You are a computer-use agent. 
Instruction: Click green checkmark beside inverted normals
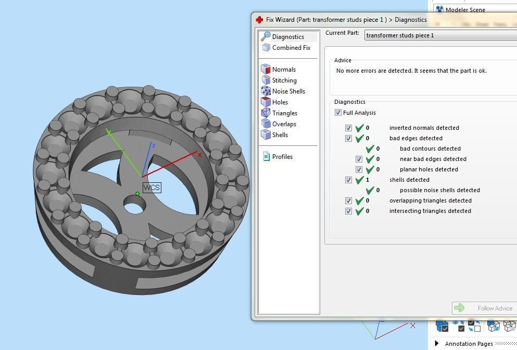[x=359, y=128]
